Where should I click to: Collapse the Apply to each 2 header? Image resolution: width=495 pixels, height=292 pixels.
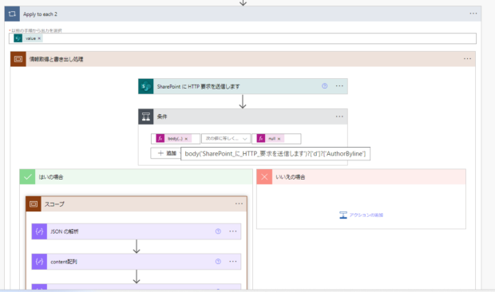pos(243,14)
